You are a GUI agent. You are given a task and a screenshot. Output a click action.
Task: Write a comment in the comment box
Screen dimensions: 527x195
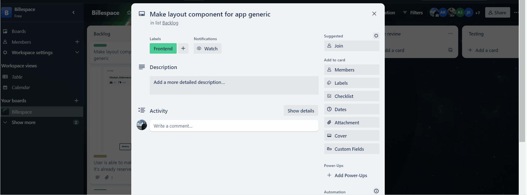pyautogui.click(x=234, y=126)
